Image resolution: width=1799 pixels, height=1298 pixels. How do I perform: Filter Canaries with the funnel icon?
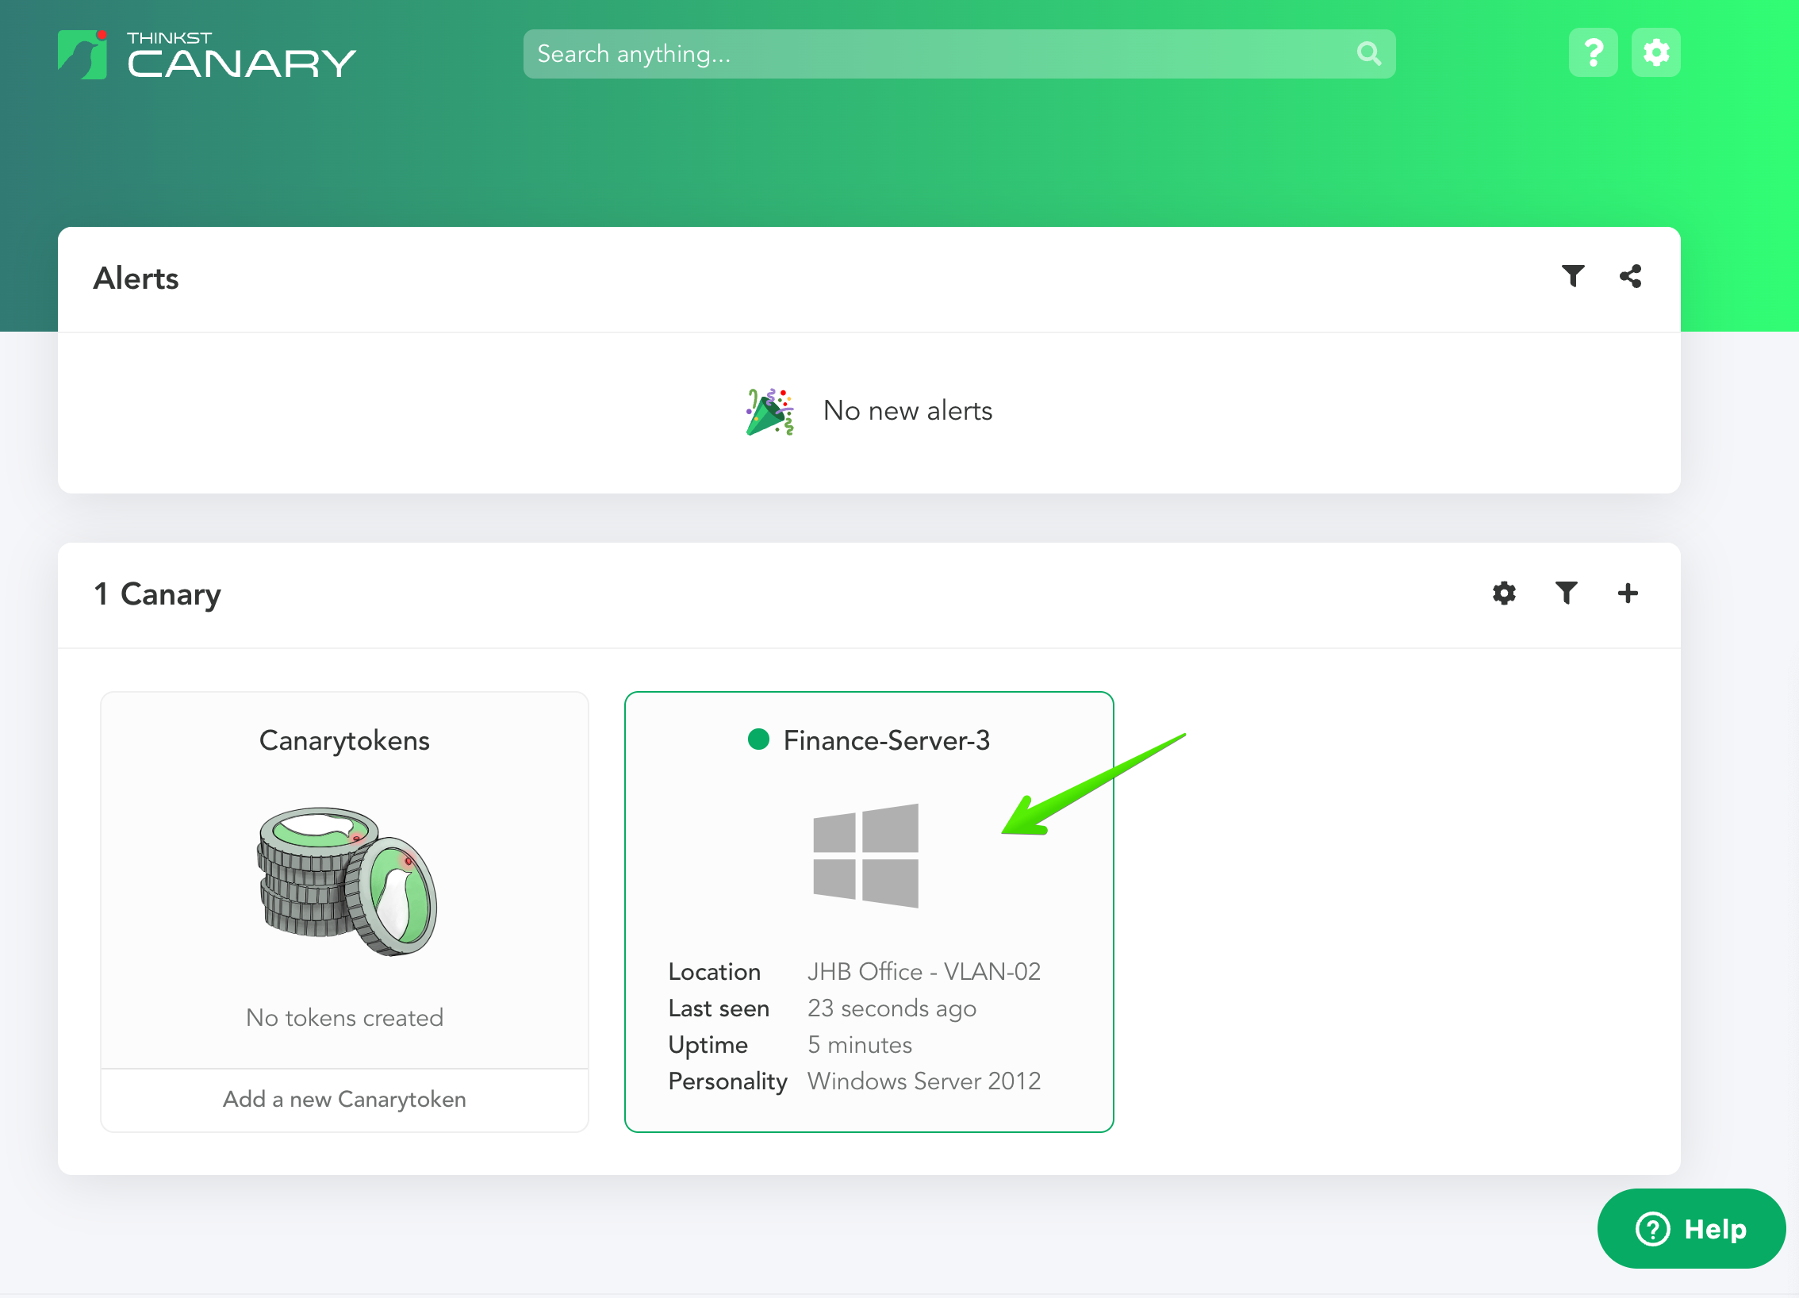1566,593
